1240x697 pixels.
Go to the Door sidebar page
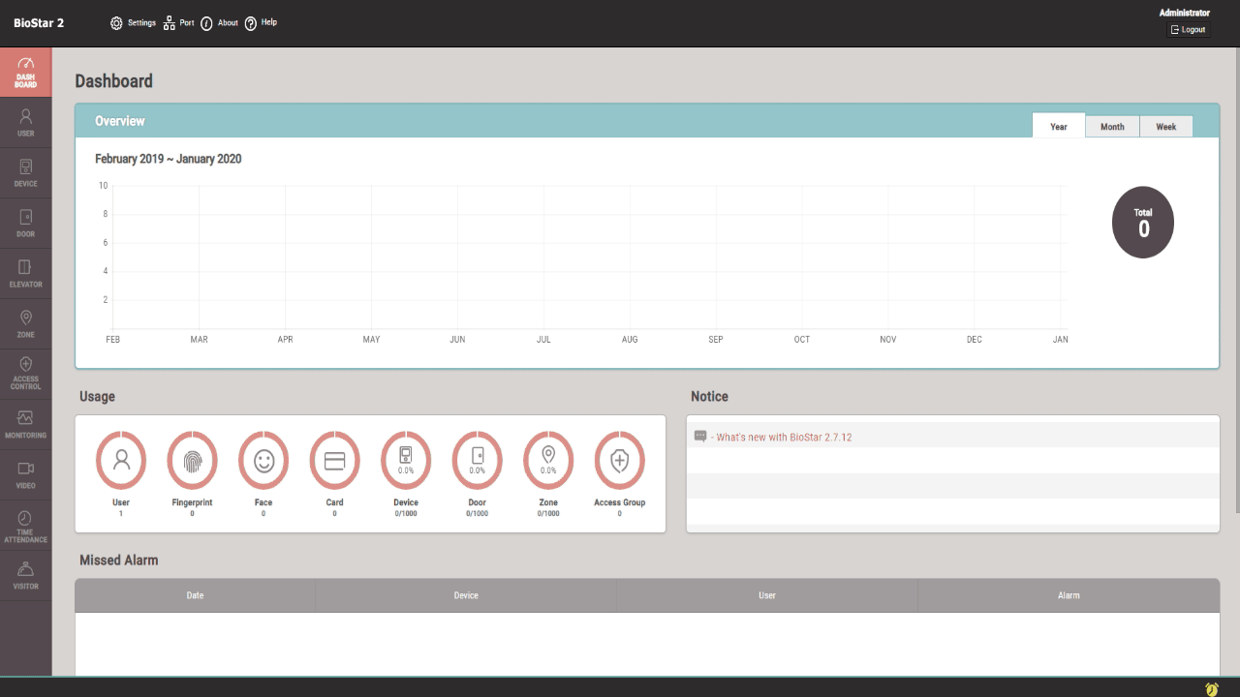tap(26, 223)
